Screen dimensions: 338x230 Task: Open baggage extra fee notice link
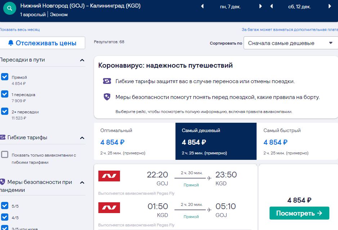click(290, 30)
